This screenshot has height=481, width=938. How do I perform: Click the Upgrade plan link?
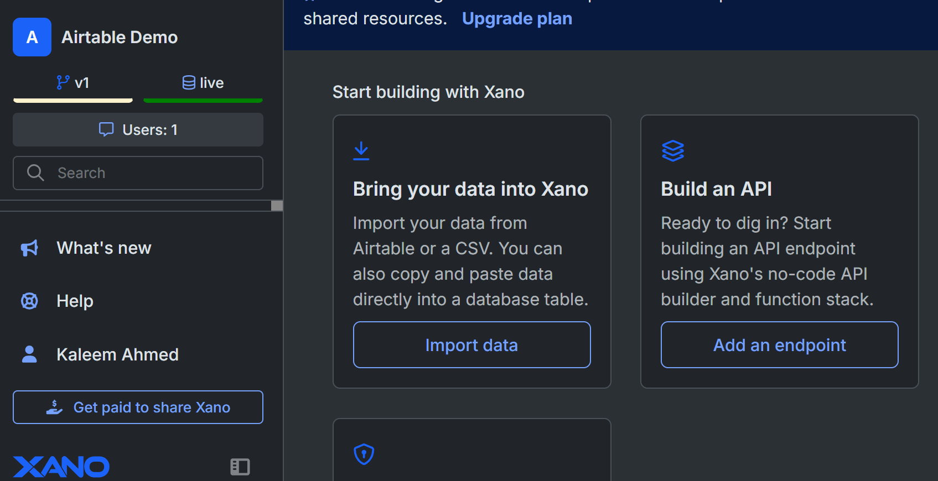(517, 19)
